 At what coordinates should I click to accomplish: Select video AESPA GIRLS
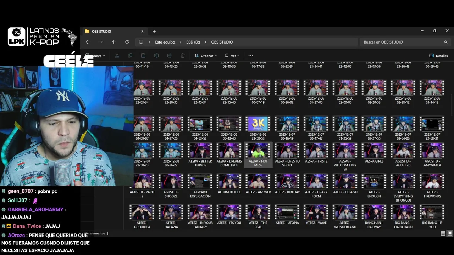pos(374,154)
